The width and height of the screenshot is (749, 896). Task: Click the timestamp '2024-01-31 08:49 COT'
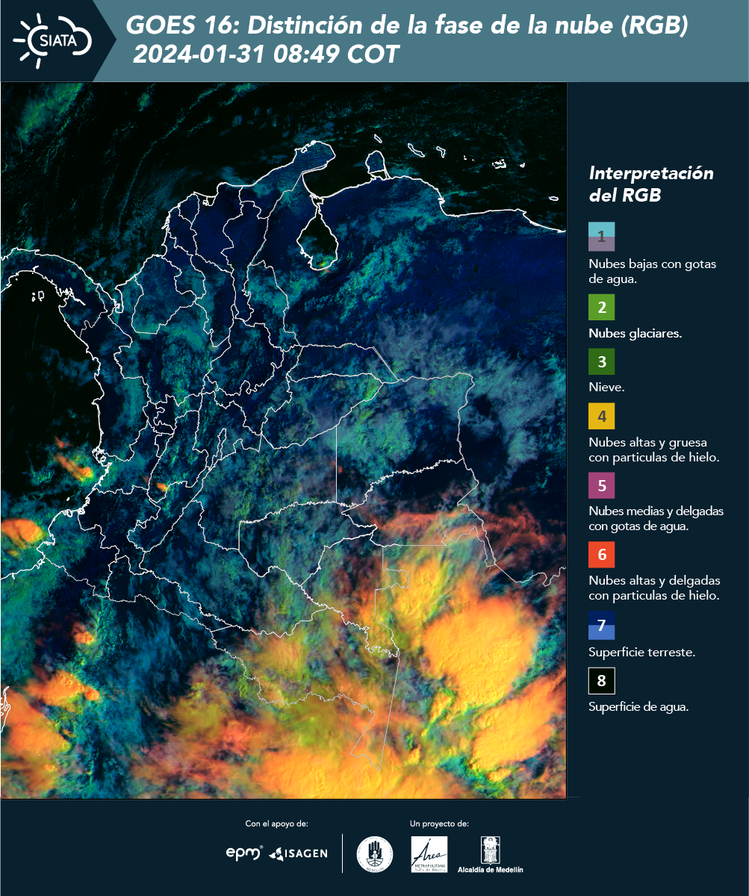point(266,54)
